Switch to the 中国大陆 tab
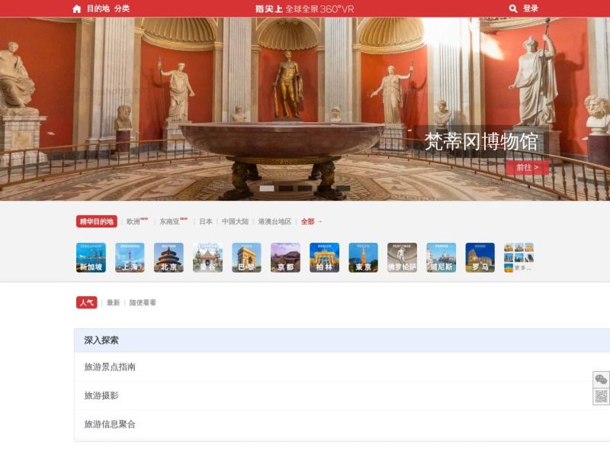Image resolution: width=610 pixels, height=458 pixels. (235, 221)
